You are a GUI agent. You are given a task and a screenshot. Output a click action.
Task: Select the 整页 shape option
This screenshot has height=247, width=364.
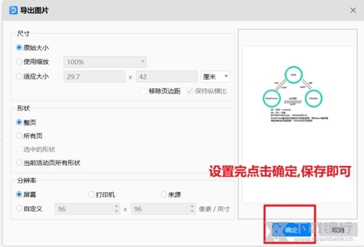[19, 122]
